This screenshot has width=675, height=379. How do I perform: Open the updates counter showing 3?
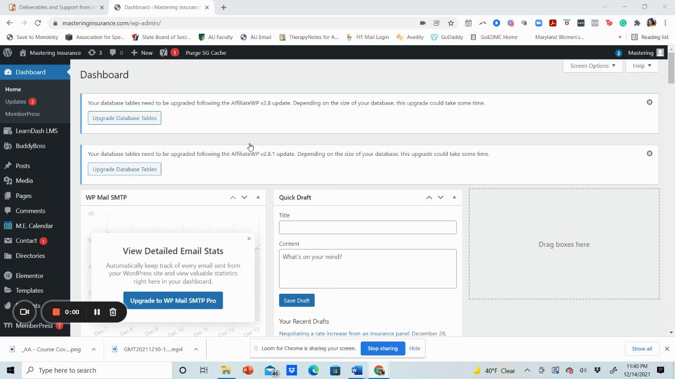click(x=95, y=53)
